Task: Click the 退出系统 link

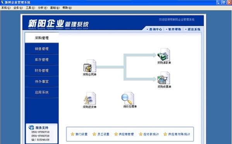Action: 194,29
